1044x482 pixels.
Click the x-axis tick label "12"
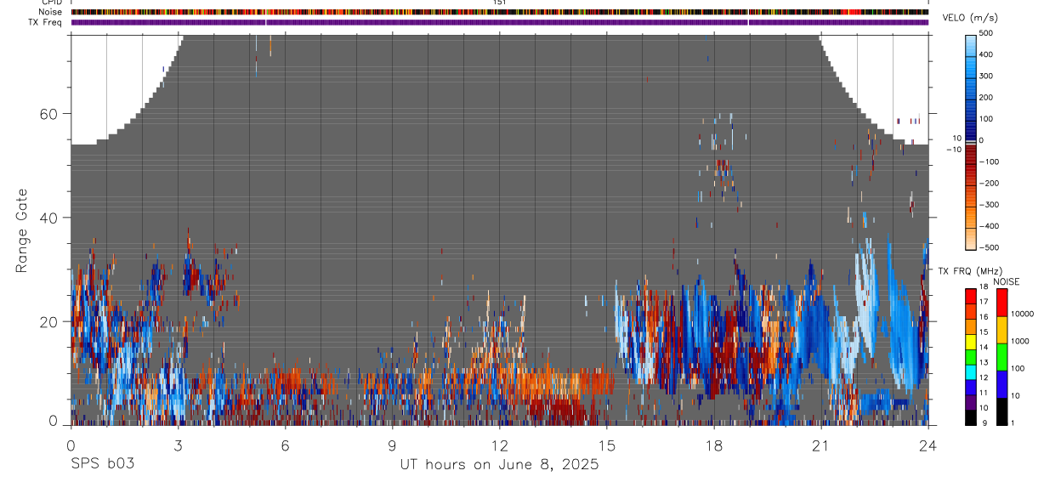click(499, 445)
